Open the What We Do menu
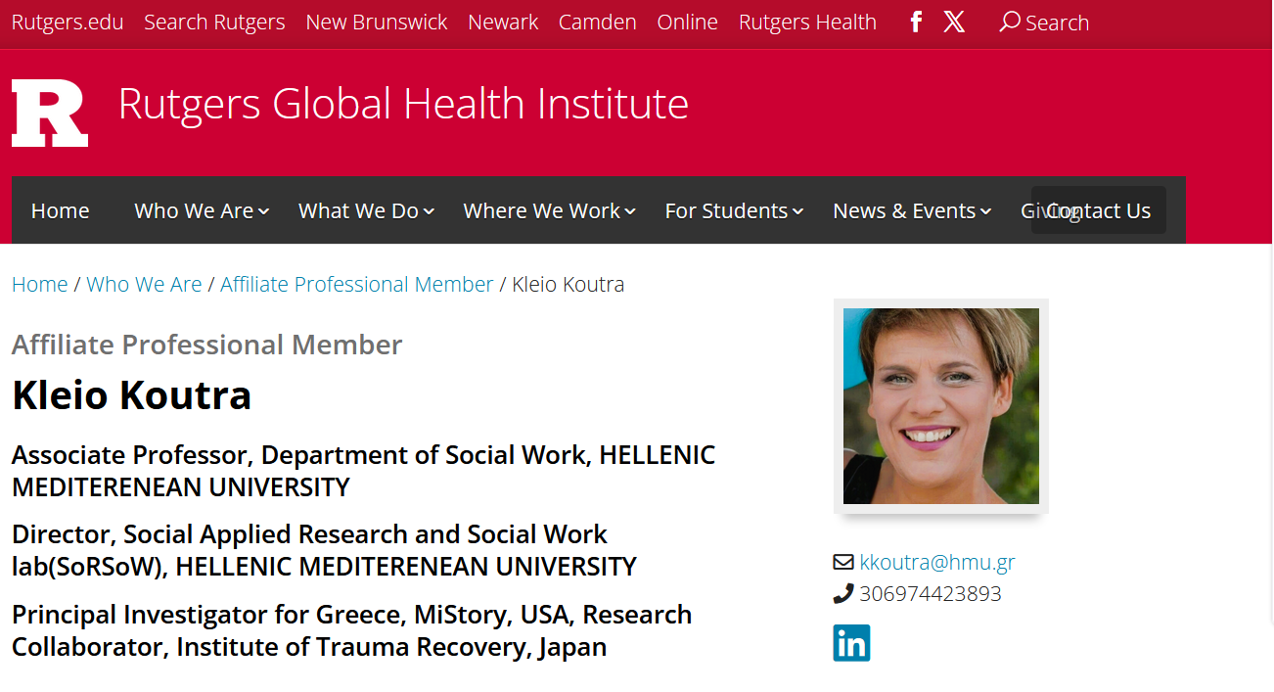This screenshot has width=1274, height=692. 358,210
